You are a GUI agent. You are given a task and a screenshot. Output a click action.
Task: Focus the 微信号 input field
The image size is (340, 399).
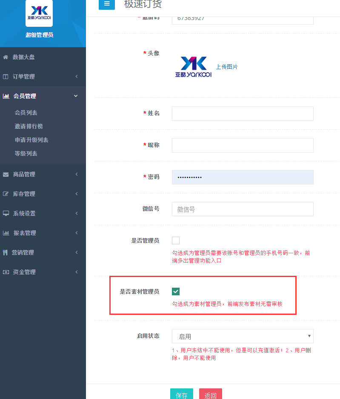click(243, 209)
